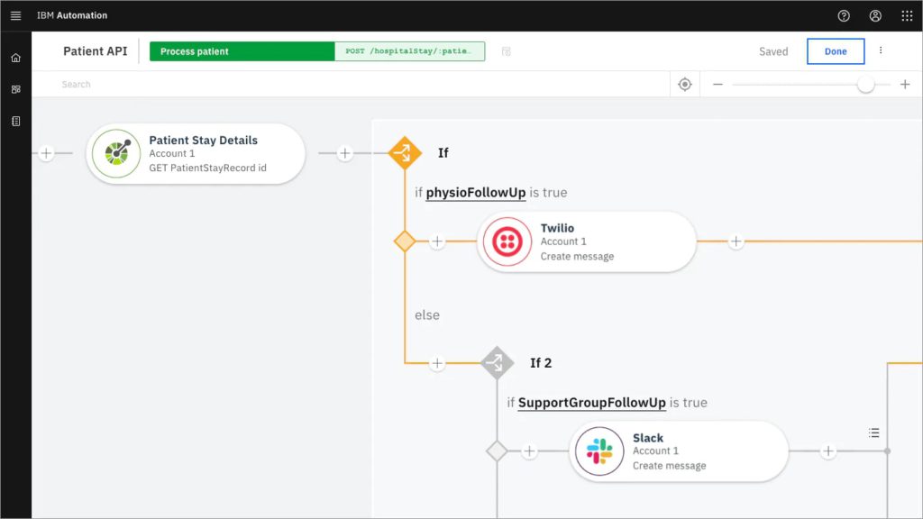Click the Saved status text
Screen dimensions: 923x519
pos(773,51)
